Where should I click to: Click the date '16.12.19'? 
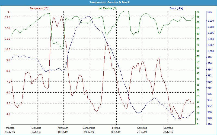point(10,132)
